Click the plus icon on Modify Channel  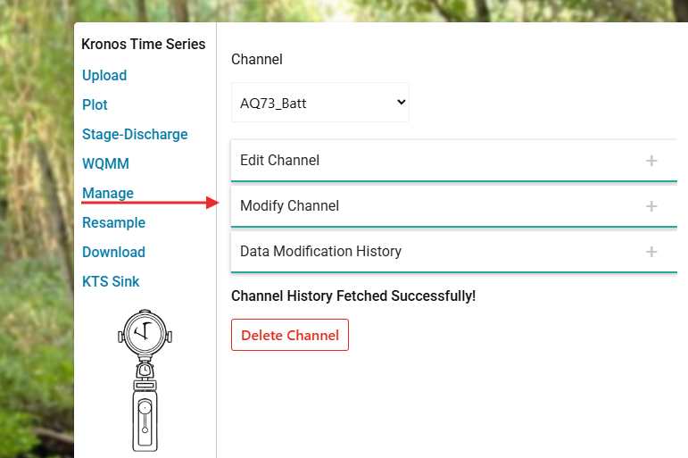pos(651,206)
